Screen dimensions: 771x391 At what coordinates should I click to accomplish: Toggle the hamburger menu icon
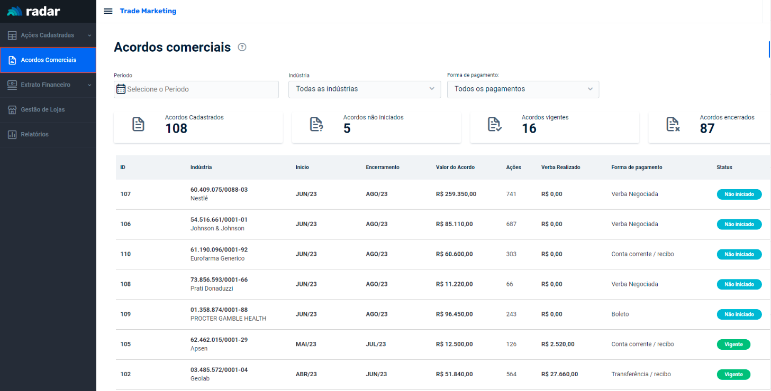click(108, 11)
